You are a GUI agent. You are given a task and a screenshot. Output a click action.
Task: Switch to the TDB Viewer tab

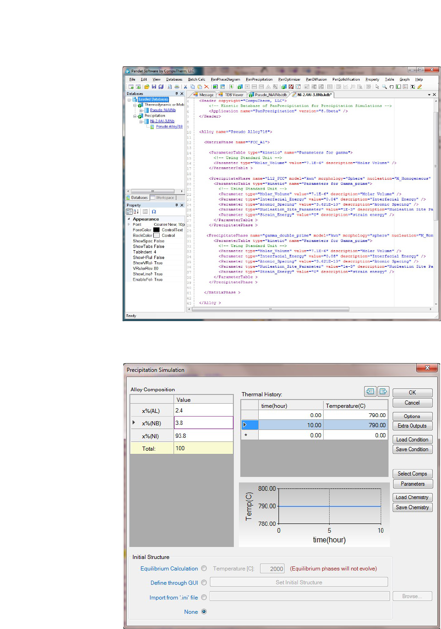(x=231, y=95)
